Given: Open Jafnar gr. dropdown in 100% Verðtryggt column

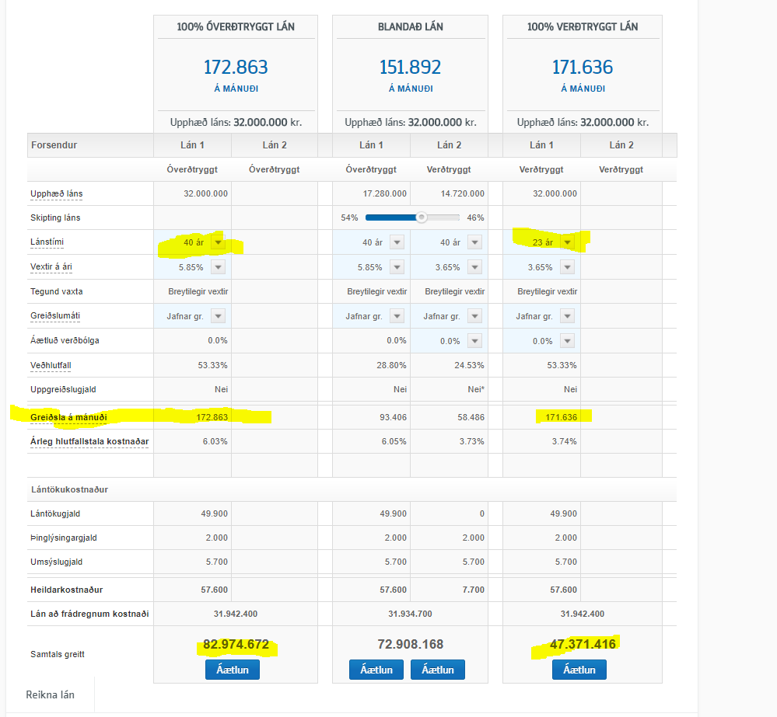Looking at the screenshot, I should tap(568, 316).
